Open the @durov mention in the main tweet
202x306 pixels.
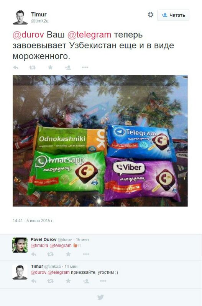click(x=28, y=35)
